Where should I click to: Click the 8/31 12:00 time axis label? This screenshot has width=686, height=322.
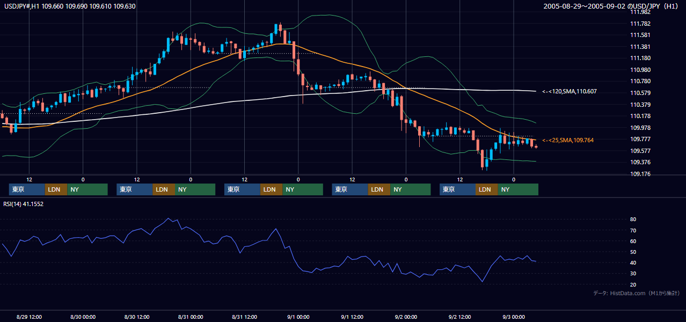click(244, 317)
